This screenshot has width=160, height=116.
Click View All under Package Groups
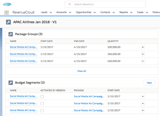[x=82, y=71]
